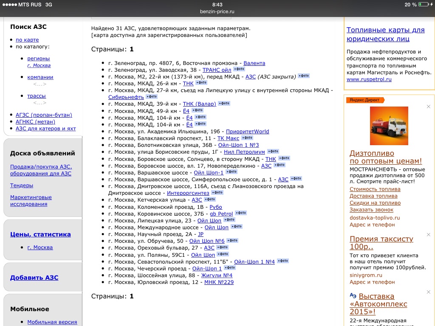Open photo badge for Боровское шоссе Солнцево ТНК
This screenshot has width=435, height=326.
[284, 158]
